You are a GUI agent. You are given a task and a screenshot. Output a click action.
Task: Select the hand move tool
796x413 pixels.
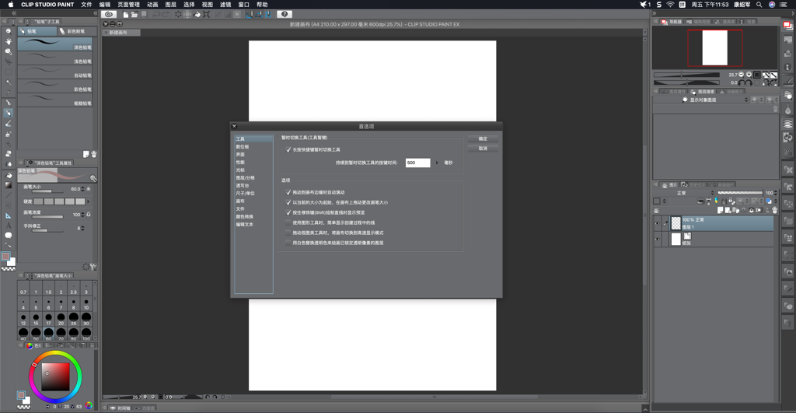pyautogui.click(x=9, y=41)
